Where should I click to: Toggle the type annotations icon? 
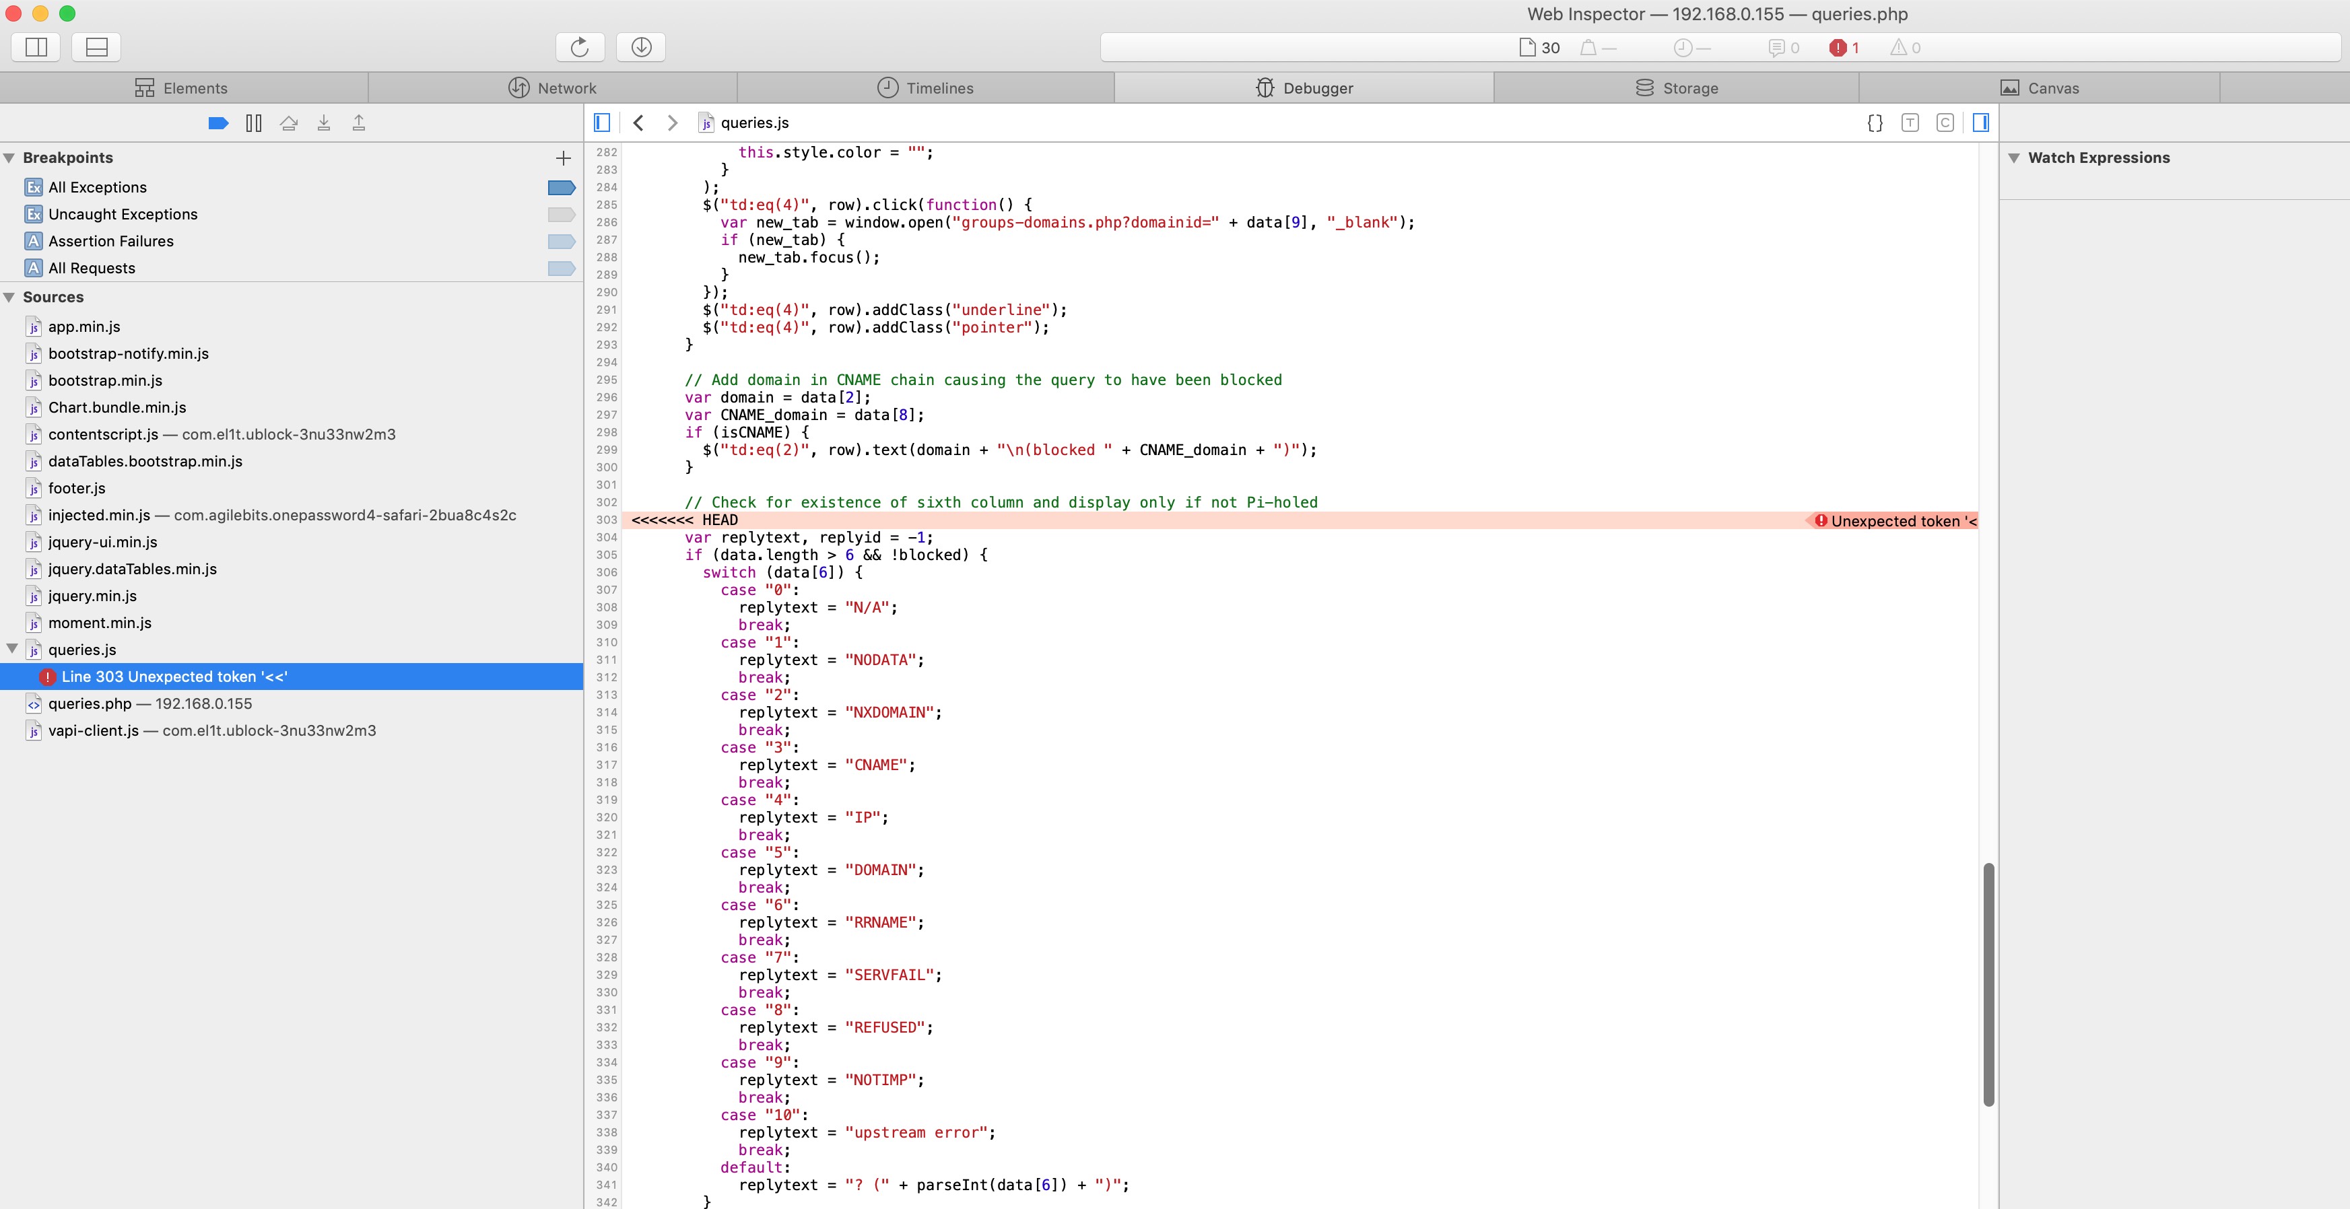pos(1910,123)
